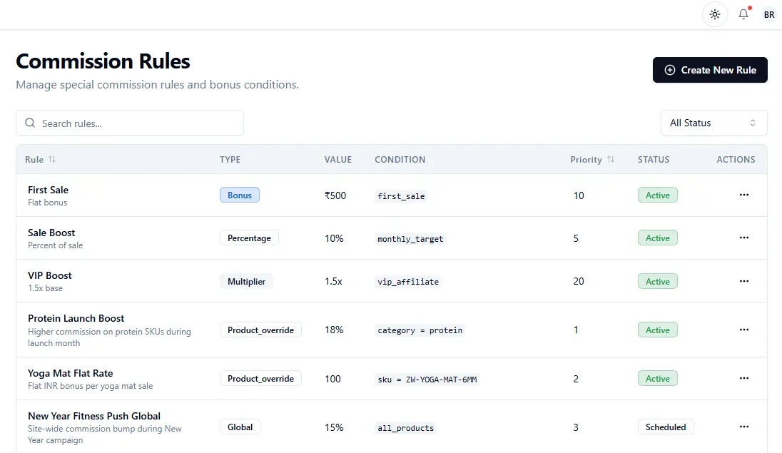This screenshot has width=782, height=453.
Task: Select the Yoga Mat Flat Rate rule name
Action: [x=71, y=373]
